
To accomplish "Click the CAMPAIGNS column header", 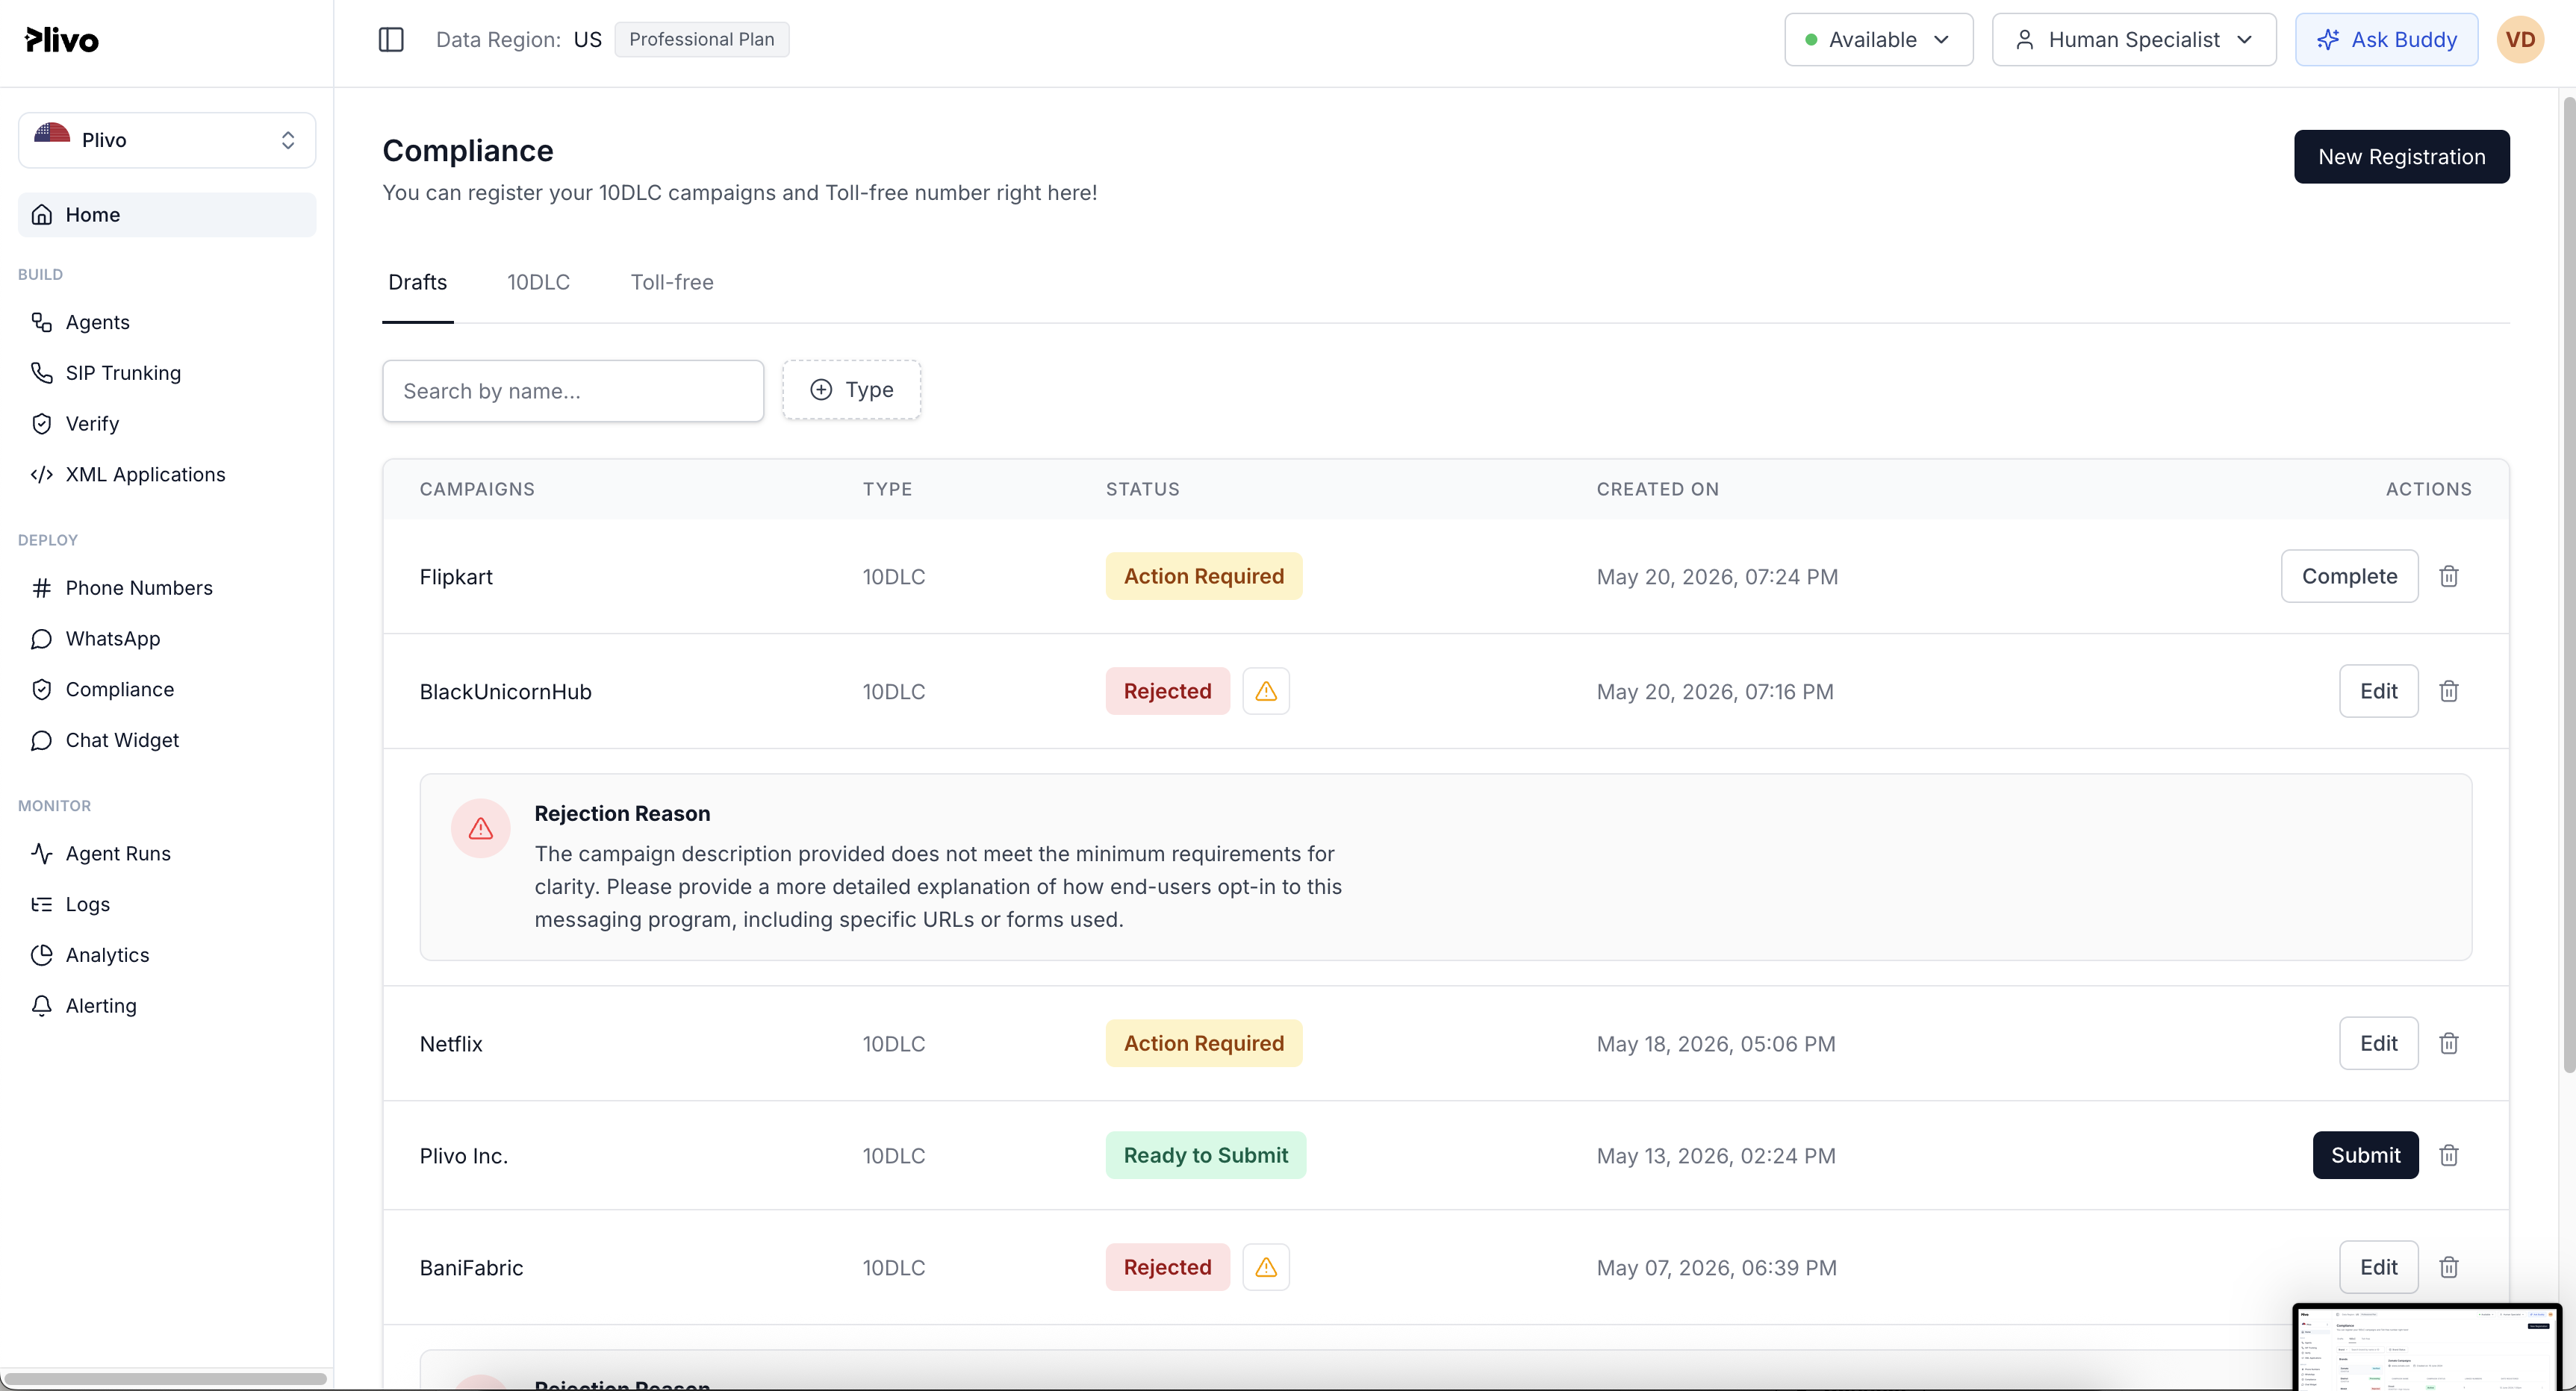I will (x=477, y=490).
